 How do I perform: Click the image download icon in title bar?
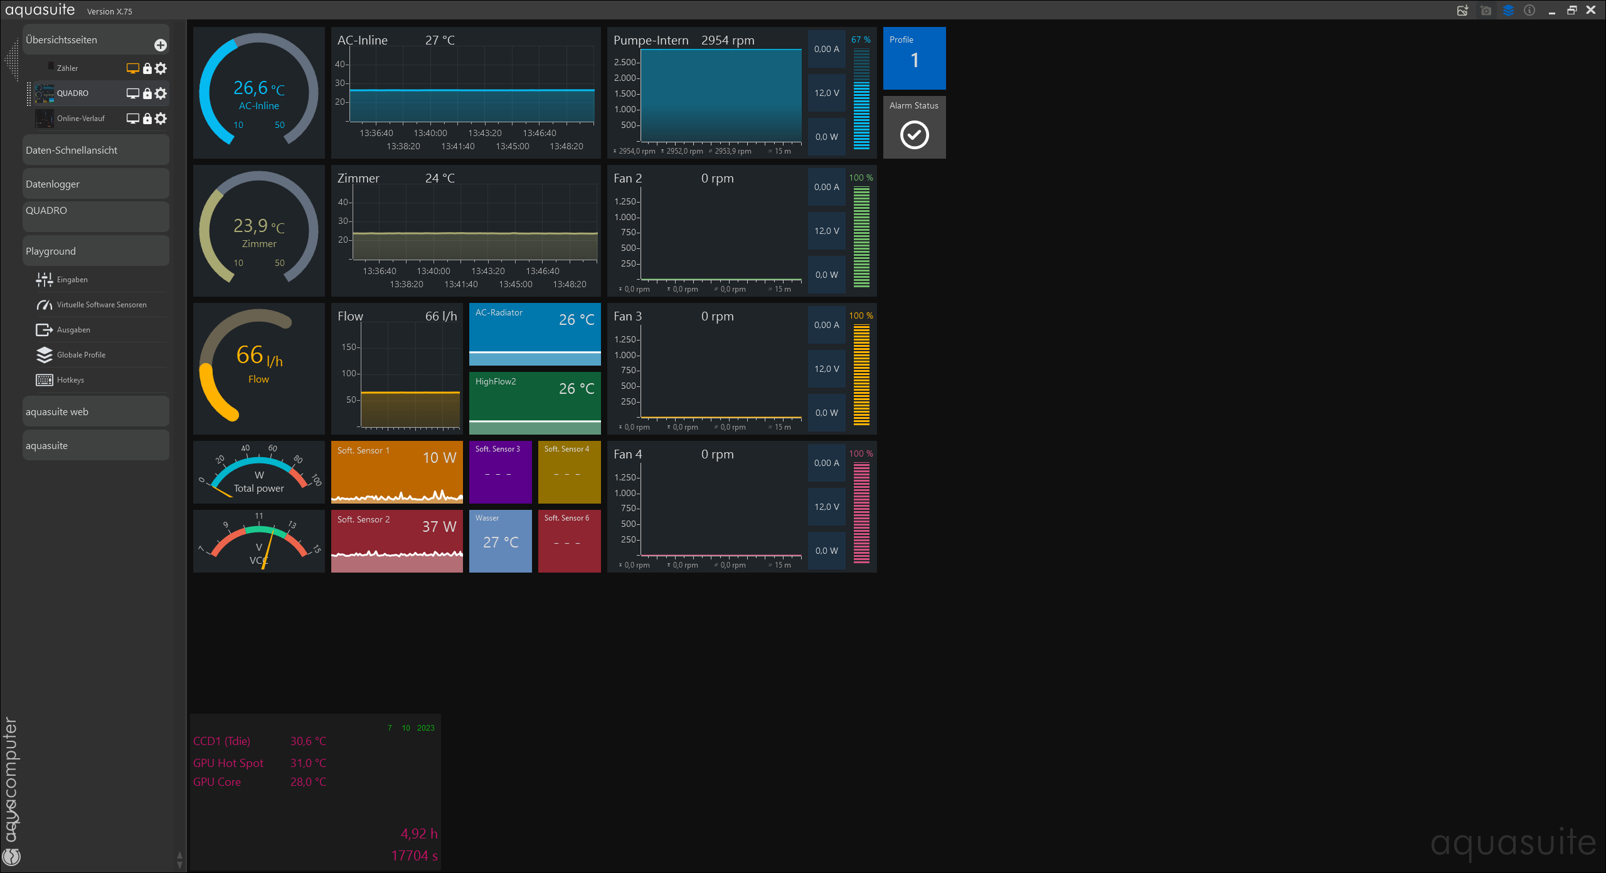1462,11
